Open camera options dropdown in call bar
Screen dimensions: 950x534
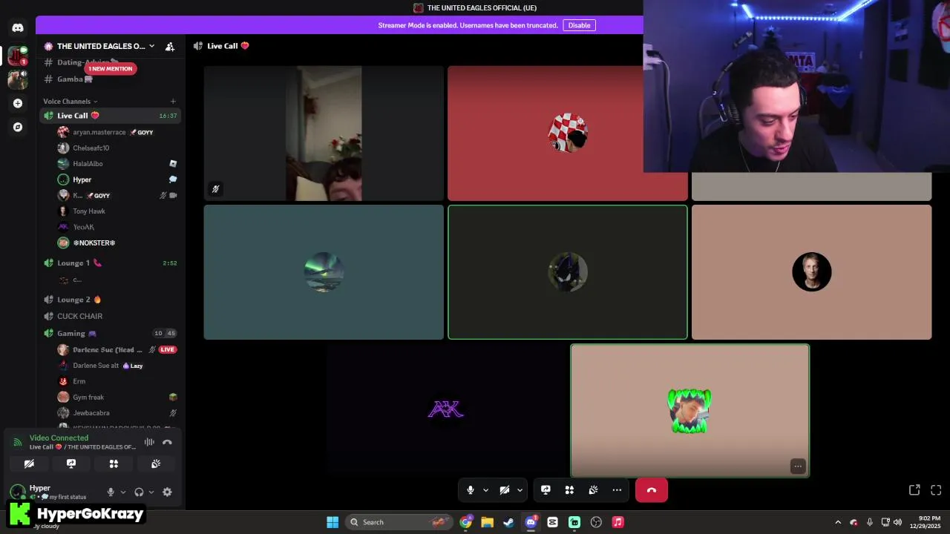(520, 490)
